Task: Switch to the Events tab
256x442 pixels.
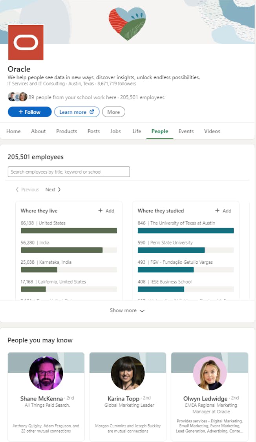Action: click(x=186, y=131)
